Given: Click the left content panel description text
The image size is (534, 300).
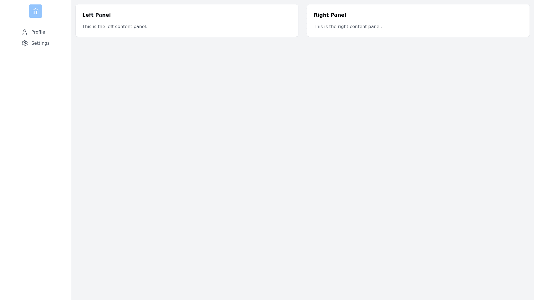Looking at the screenshot, I should pos(115,27).
